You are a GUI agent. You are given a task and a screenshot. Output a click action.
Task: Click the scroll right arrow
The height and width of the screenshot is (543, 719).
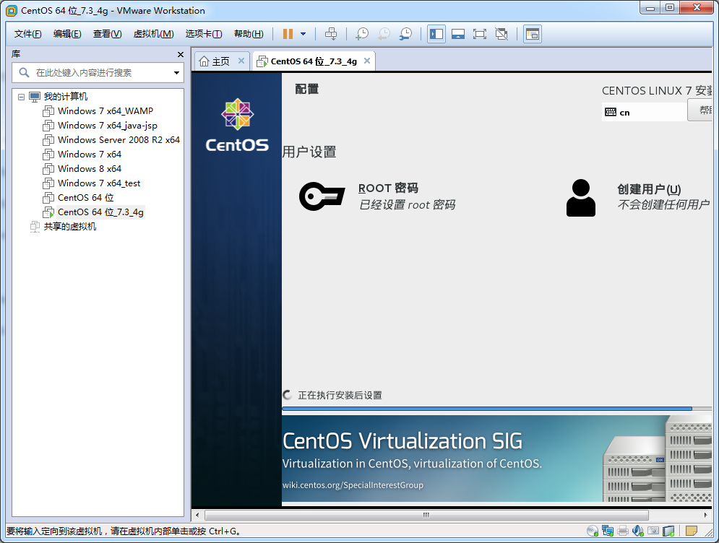(706, 515)
